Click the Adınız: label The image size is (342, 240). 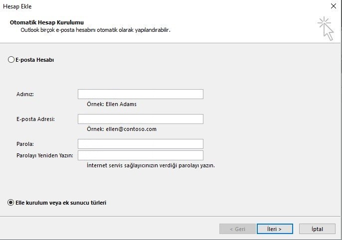25,94
